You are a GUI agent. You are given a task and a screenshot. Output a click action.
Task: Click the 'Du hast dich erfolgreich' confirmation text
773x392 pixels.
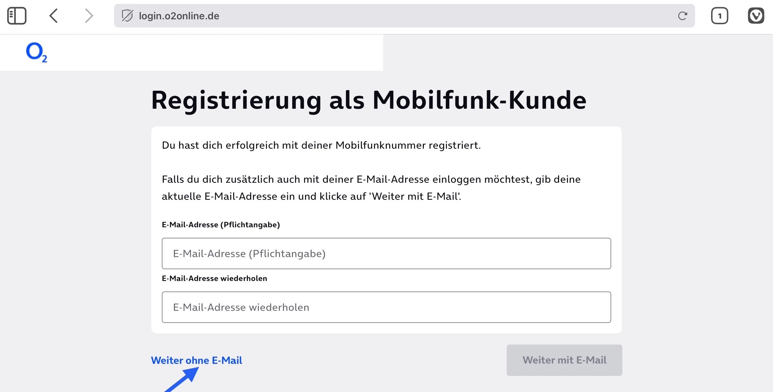[x=321, y=145]
